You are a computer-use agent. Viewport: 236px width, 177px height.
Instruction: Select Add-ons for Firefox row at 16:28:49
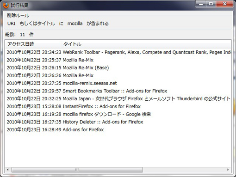click(118, 129)
